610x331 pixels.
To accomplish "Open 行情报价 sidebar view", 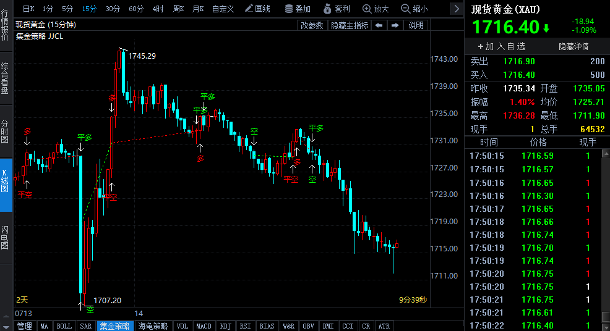I will (x=5, y=25).
